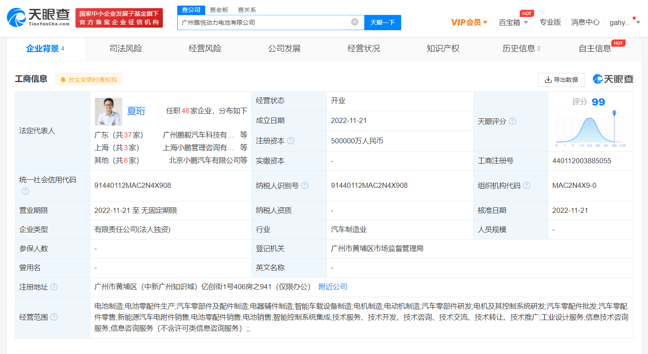Image resolution: width=648 pixels, height=354 pixels.
Task: Select the 企业背景 tab
Action: 45,49
